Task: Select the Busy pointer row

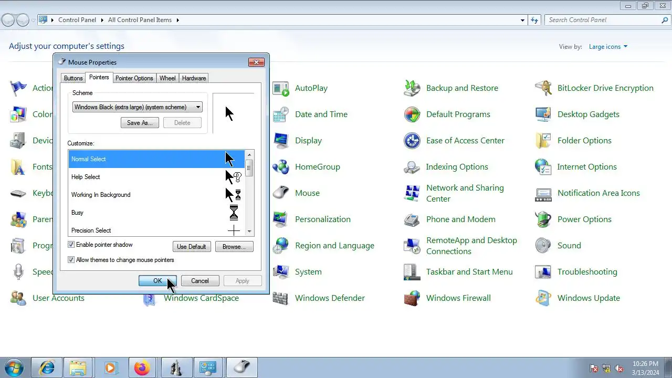Action: [x=156, y=213]
